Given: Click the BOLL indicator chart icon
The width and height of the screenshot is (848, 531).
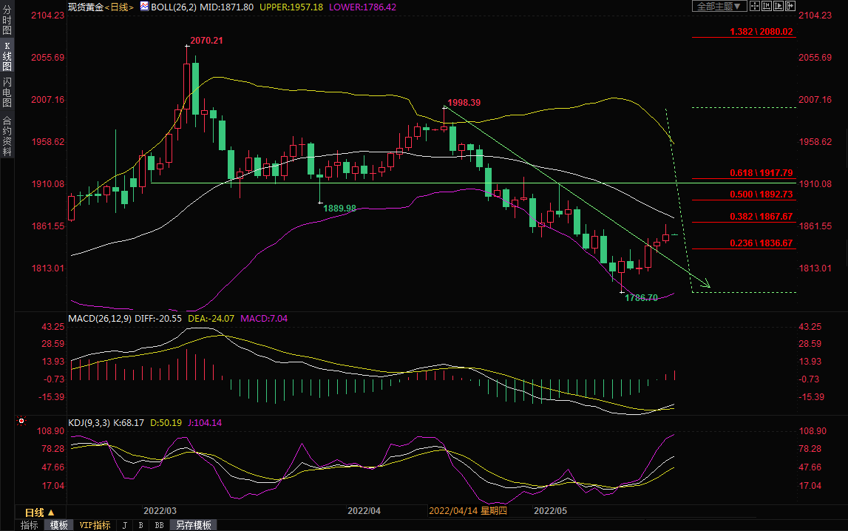Looking at the screenshot, I should click(x=143, y=7).
